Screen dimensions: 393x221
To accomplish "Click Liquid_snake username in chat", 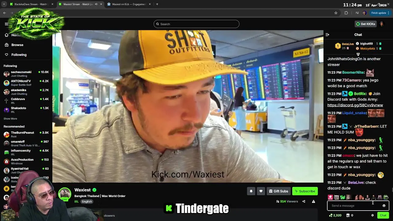I will pos(354,113).
